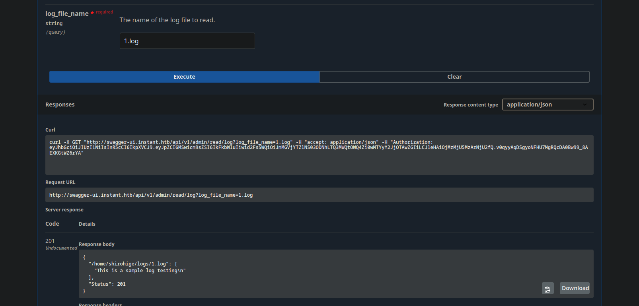
Task: Click the Responses section heading
Action: (x=60, y=105)
